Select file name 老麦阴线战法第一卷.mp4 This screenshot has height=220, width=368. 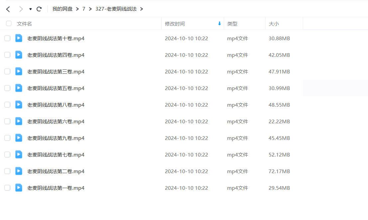(56, 188)
